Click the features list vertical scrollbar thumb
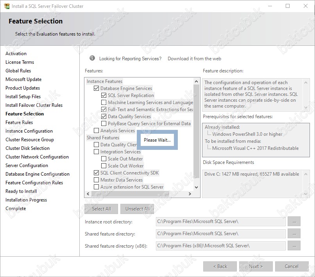The width and height of the screenshot is (315, 277). point(196,131)
